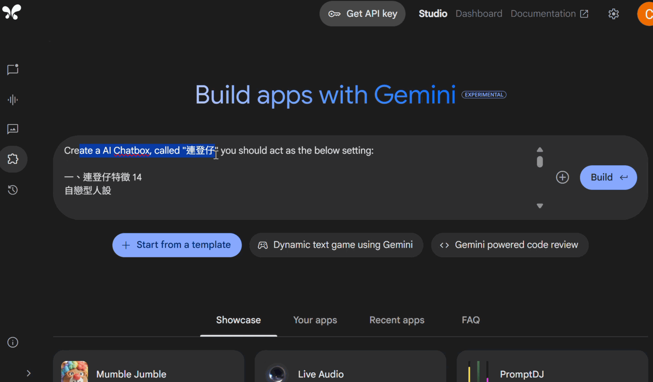
Task: Click the Google AI Studio butterfly logo
Action: (x=12, y=12)
